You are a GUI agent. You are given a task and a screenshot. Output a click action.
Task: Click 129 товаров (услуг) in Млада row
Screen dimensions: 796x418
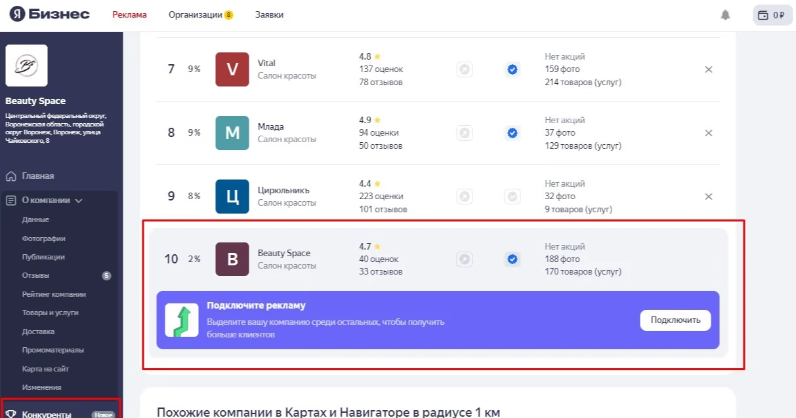tap(583, 145)
